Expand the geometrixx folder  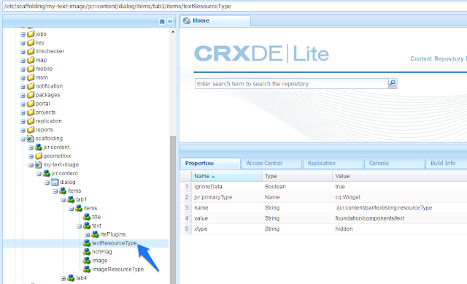31,156
